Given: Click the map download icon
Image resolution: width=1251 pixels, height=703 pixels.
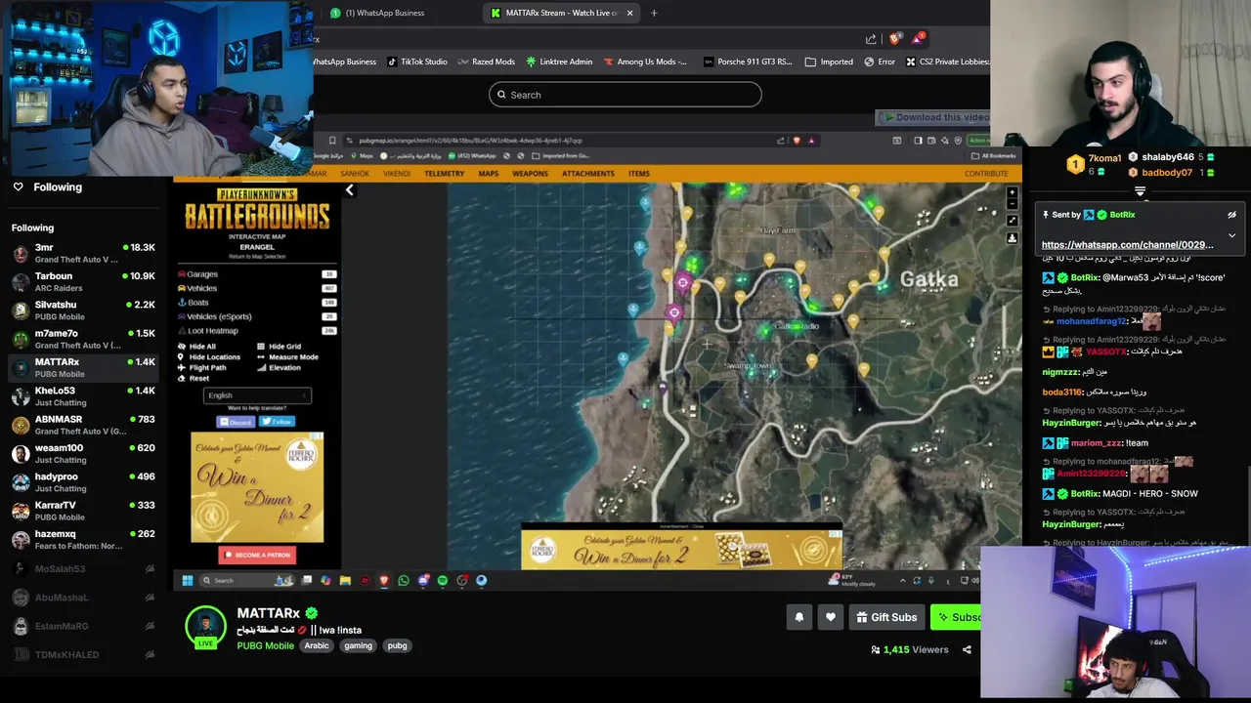Looking at the screenshot, I should pos(1012,238).
